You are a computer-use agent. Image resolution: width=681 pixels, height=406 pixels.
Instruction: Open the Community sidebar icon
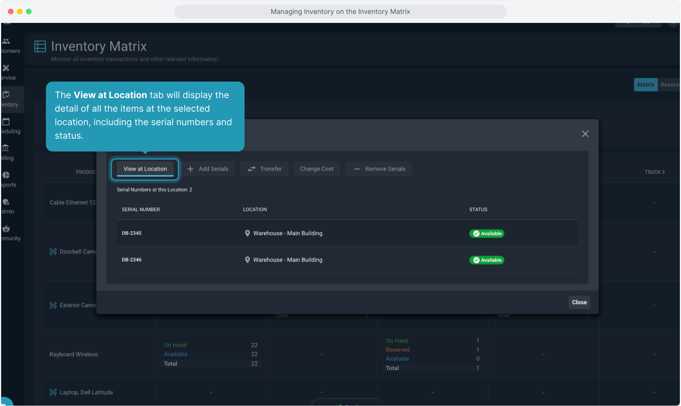coord(6,229)
